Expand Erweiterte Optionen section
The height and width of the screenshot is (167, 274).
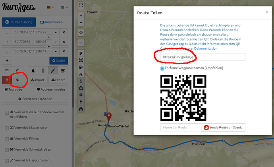pos(35,99)
